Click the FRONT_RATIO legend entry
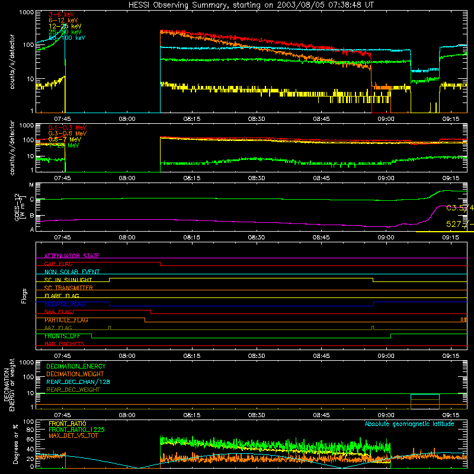 tap(68, 424)
